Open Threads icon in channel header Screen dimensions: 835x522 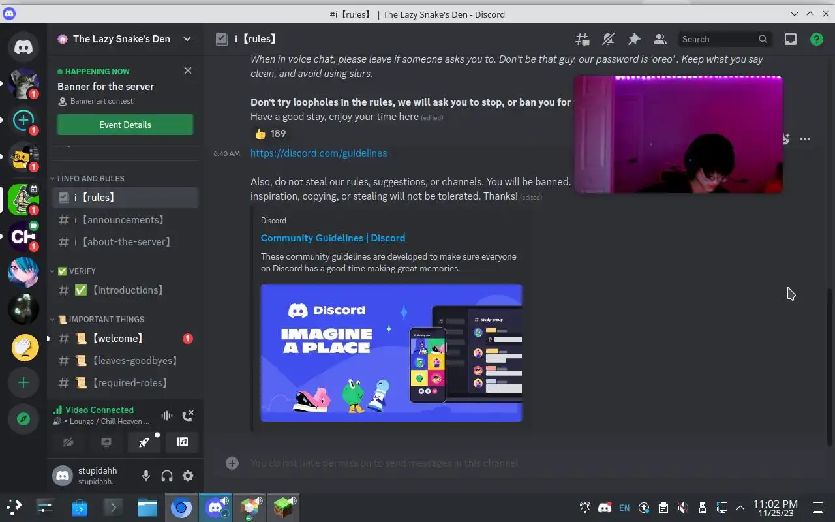click(583, 39)
